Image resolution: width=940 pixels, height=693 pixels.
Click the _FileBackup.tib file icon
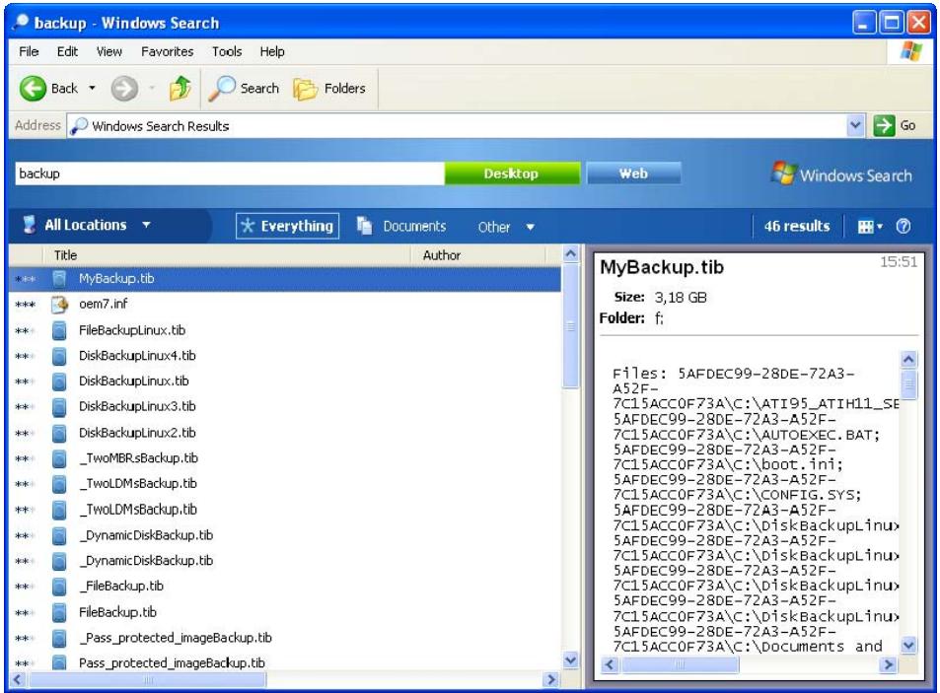coord(59,587)
